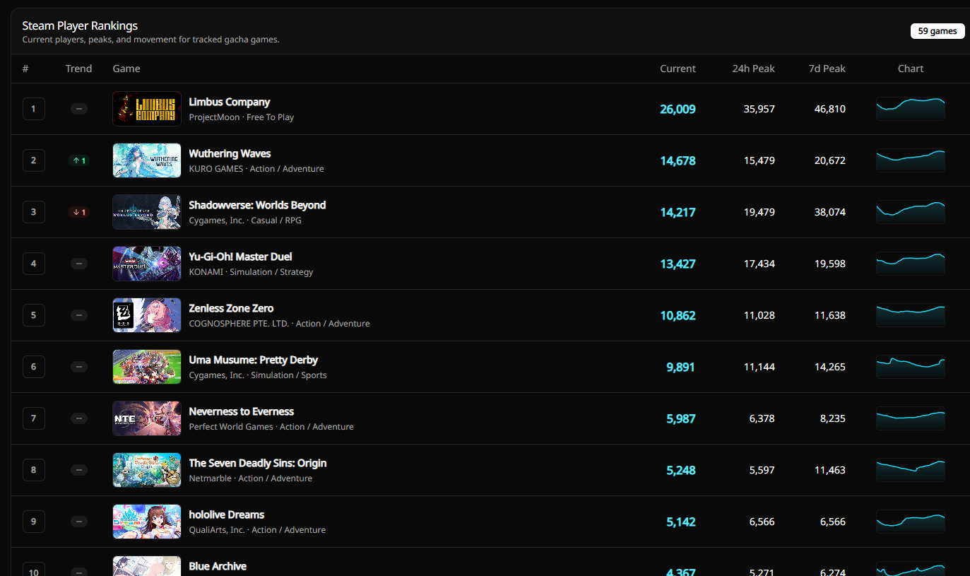Select Wuthering Waves current players "14,678"
The height and width of the screenshot is (576, 970).
(x=678, y=160)
